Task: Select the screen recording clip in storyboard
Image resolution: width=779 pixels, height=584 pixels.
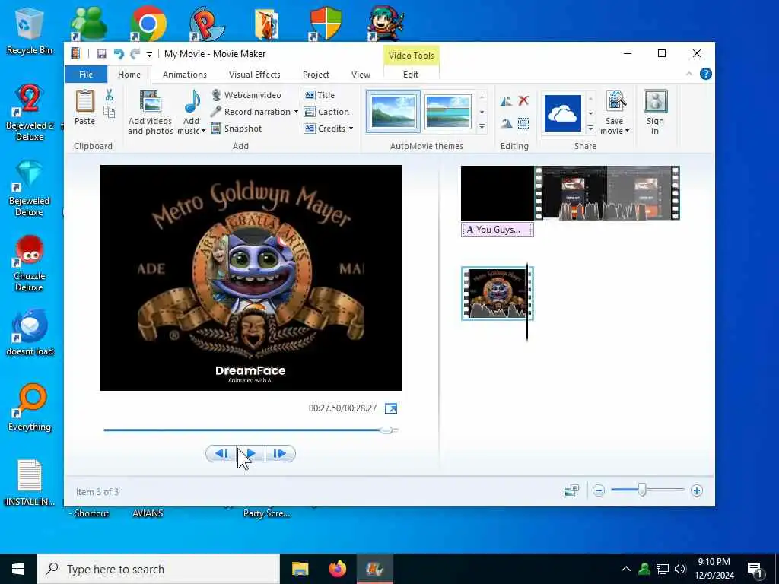Action: pyautogui.click(x=607, y=192)
